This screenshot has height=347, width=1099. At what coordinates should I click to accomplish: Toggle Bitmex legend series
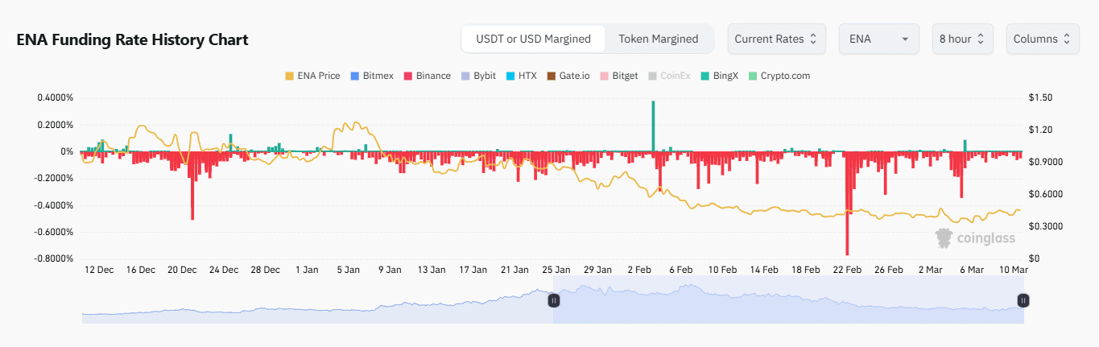(372, 76)
